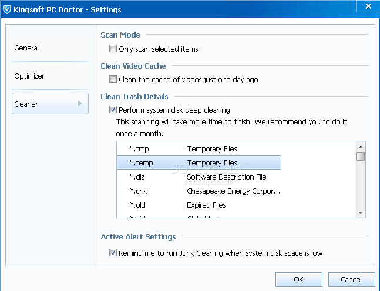The width and height of the screenshot is (380, 291).
Task: Close the Settings dialog with X
Action: 368,6
